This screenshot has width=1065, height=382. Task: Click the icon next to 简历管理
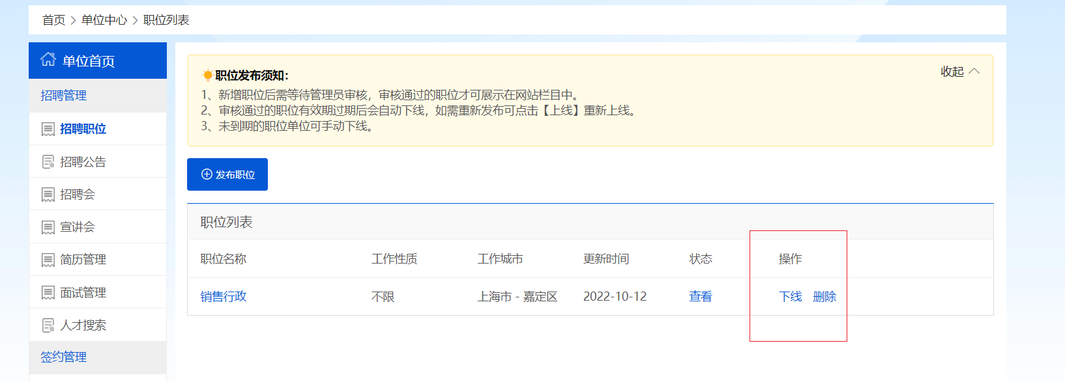click(48, 260)
